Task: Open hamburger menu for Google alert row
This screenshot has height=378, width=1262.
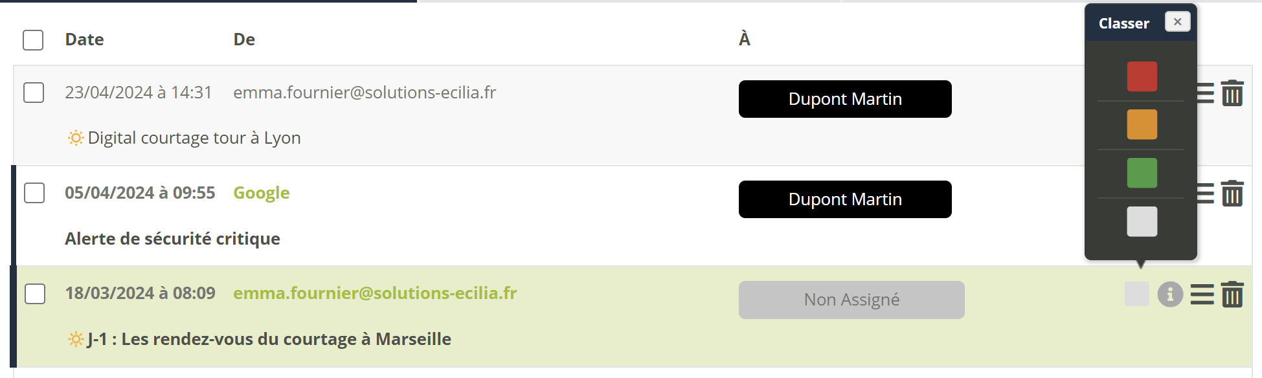Action: 1206,194
